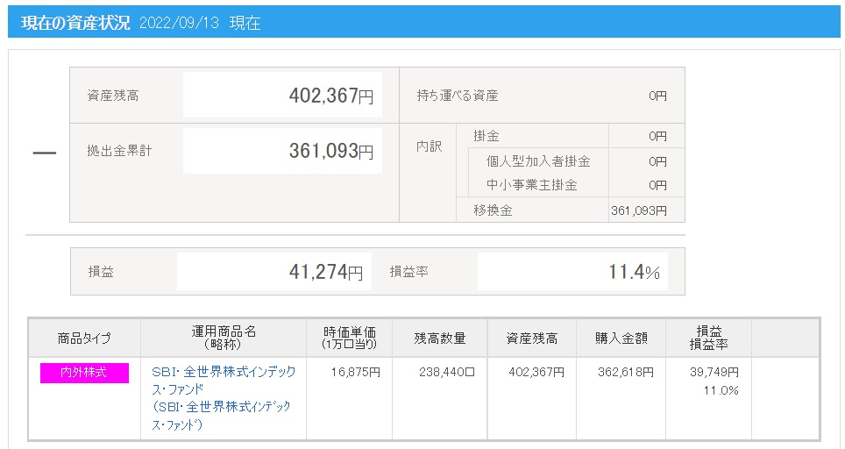The height and width of the screenshot is (449, 845).
Task: Click the 残高数量 column header
Action: pyautogui.click(x=440, y=339)
